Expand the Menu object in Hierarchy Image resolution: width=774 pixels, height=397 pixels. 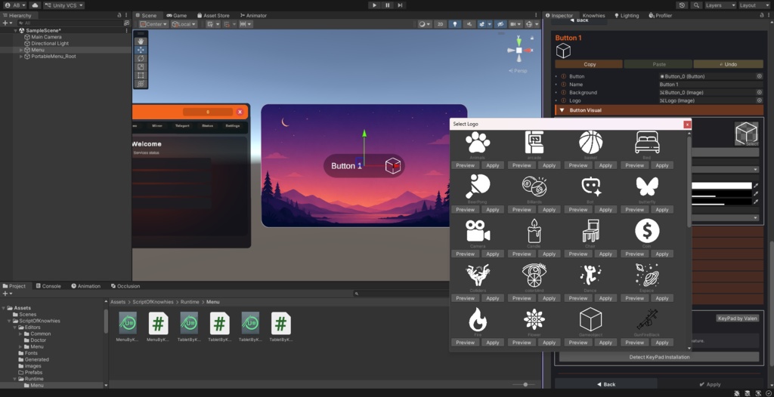[21, 50]
